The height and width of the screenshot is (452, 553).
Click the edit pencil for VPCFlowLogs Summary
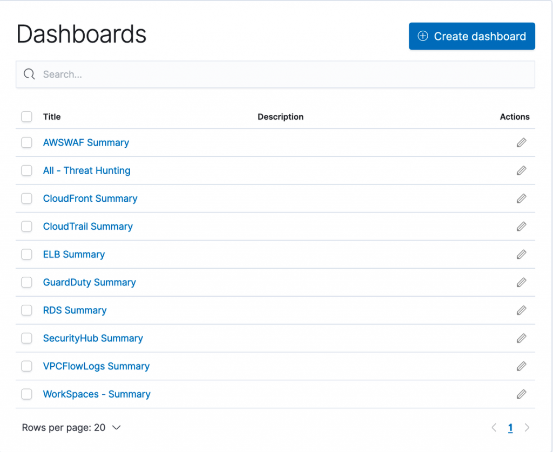pyautogui.click(x=521, y=366)
